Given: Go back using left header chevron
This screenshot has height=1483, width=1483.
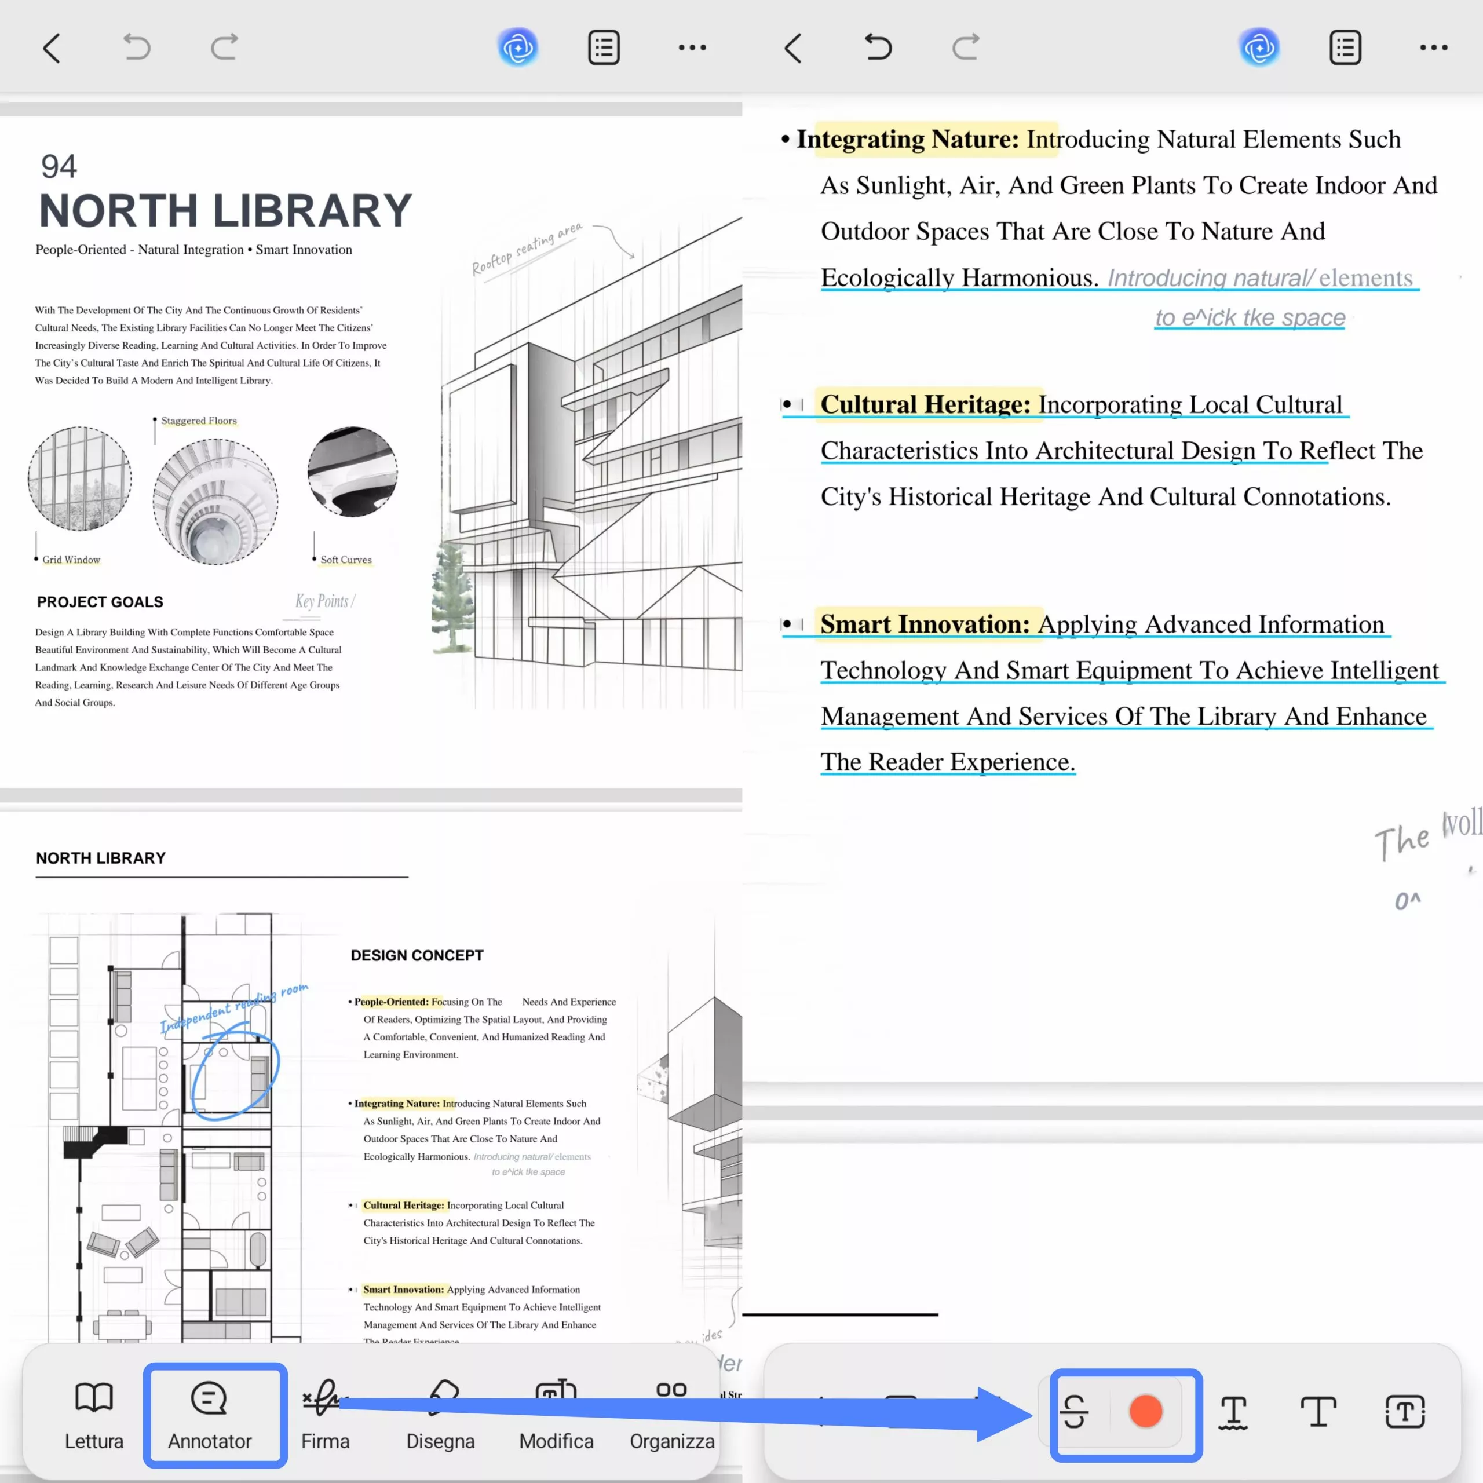Looking at the screenshot, I should (52, 48).
